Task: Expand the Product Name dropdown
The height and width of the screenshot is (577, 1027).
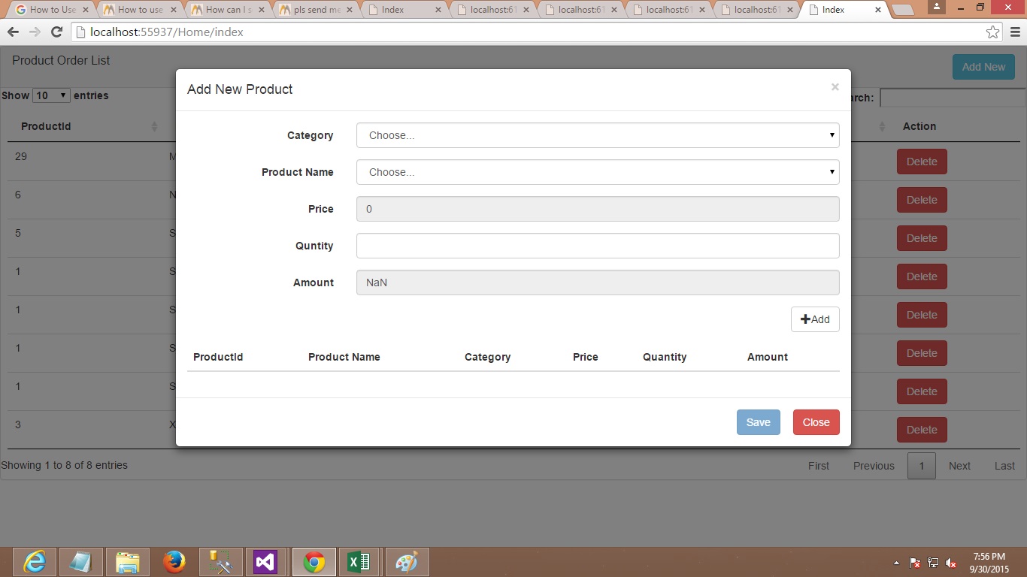Action: [598, 172]
